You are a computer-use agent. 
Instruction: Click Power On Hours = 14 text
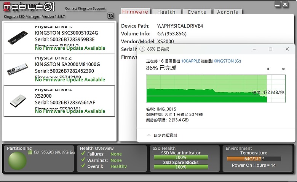pos(254,165)
